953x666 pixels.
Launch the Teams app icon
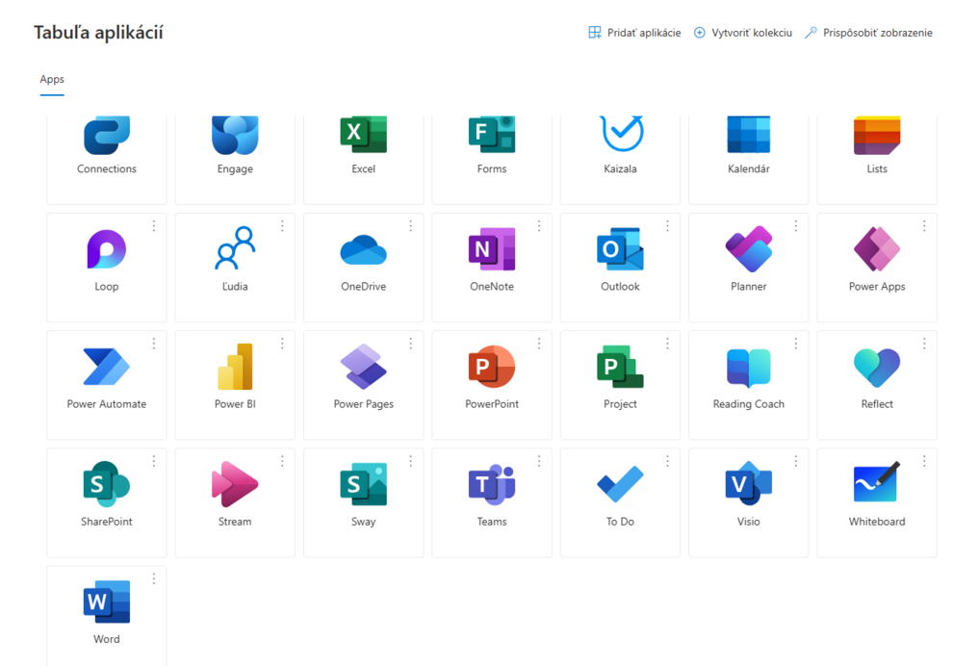[492, 485]
